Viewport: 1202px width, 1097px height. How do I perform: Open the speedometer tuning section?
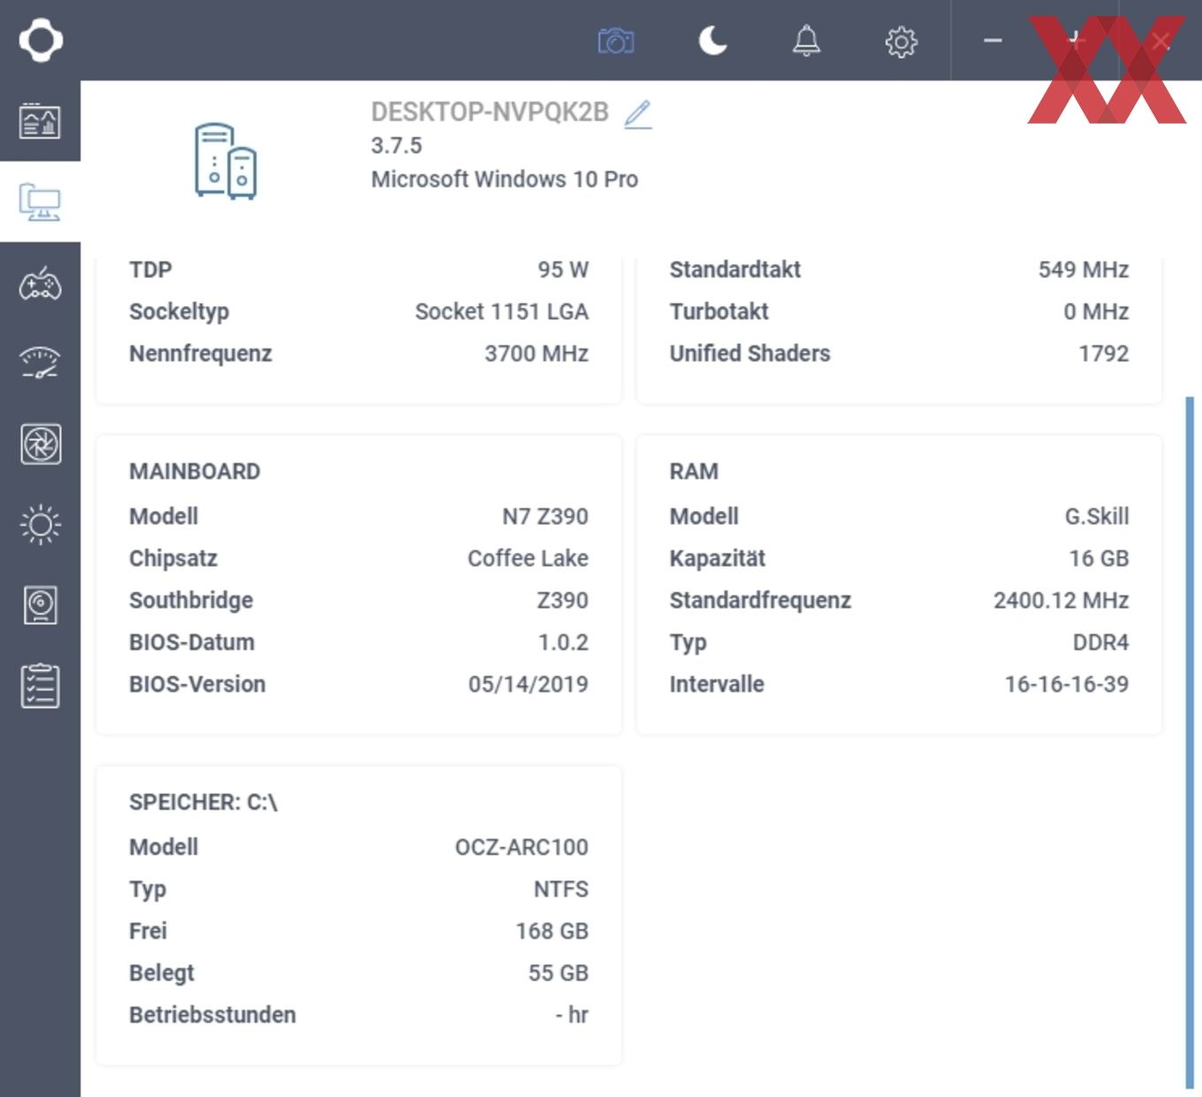click(40, 363)
